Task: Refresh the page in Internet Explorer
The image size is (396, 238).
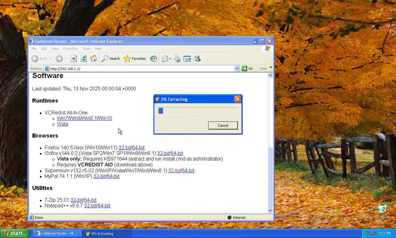Action: point(84,59)
